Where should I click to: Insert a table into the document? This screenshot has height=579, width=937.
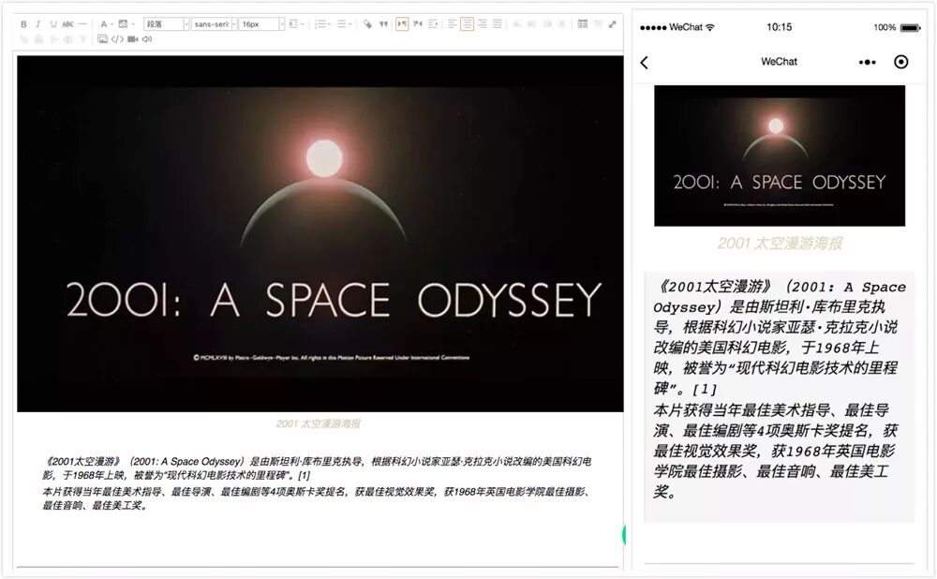(x=583, y=24)
